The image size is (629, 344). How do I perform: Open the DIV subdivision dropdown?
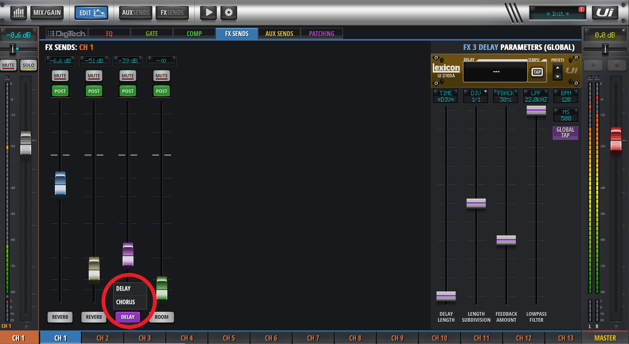(476, 96)
